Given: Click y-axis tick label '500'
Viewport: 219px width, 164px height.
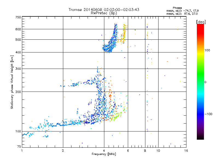Looking at the screenshot, I should [18, 40].
